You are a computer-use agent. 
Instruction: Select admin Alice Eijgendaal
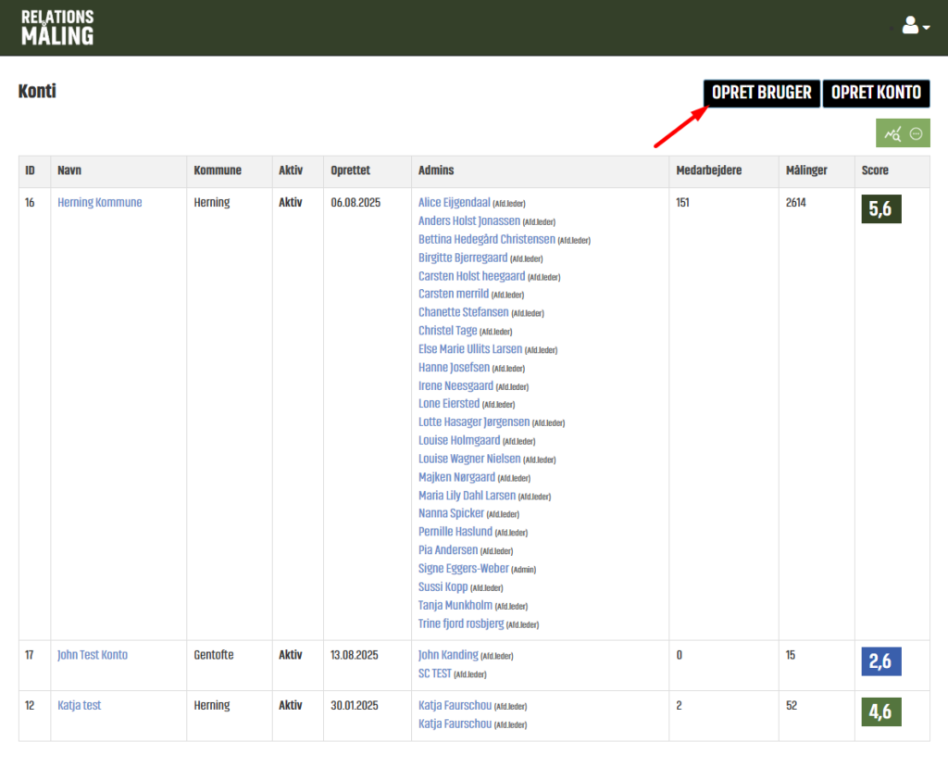point(454,202)
